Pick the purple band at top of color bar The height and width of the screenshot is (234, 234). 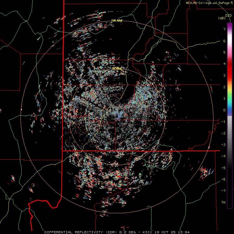point(230,26)
